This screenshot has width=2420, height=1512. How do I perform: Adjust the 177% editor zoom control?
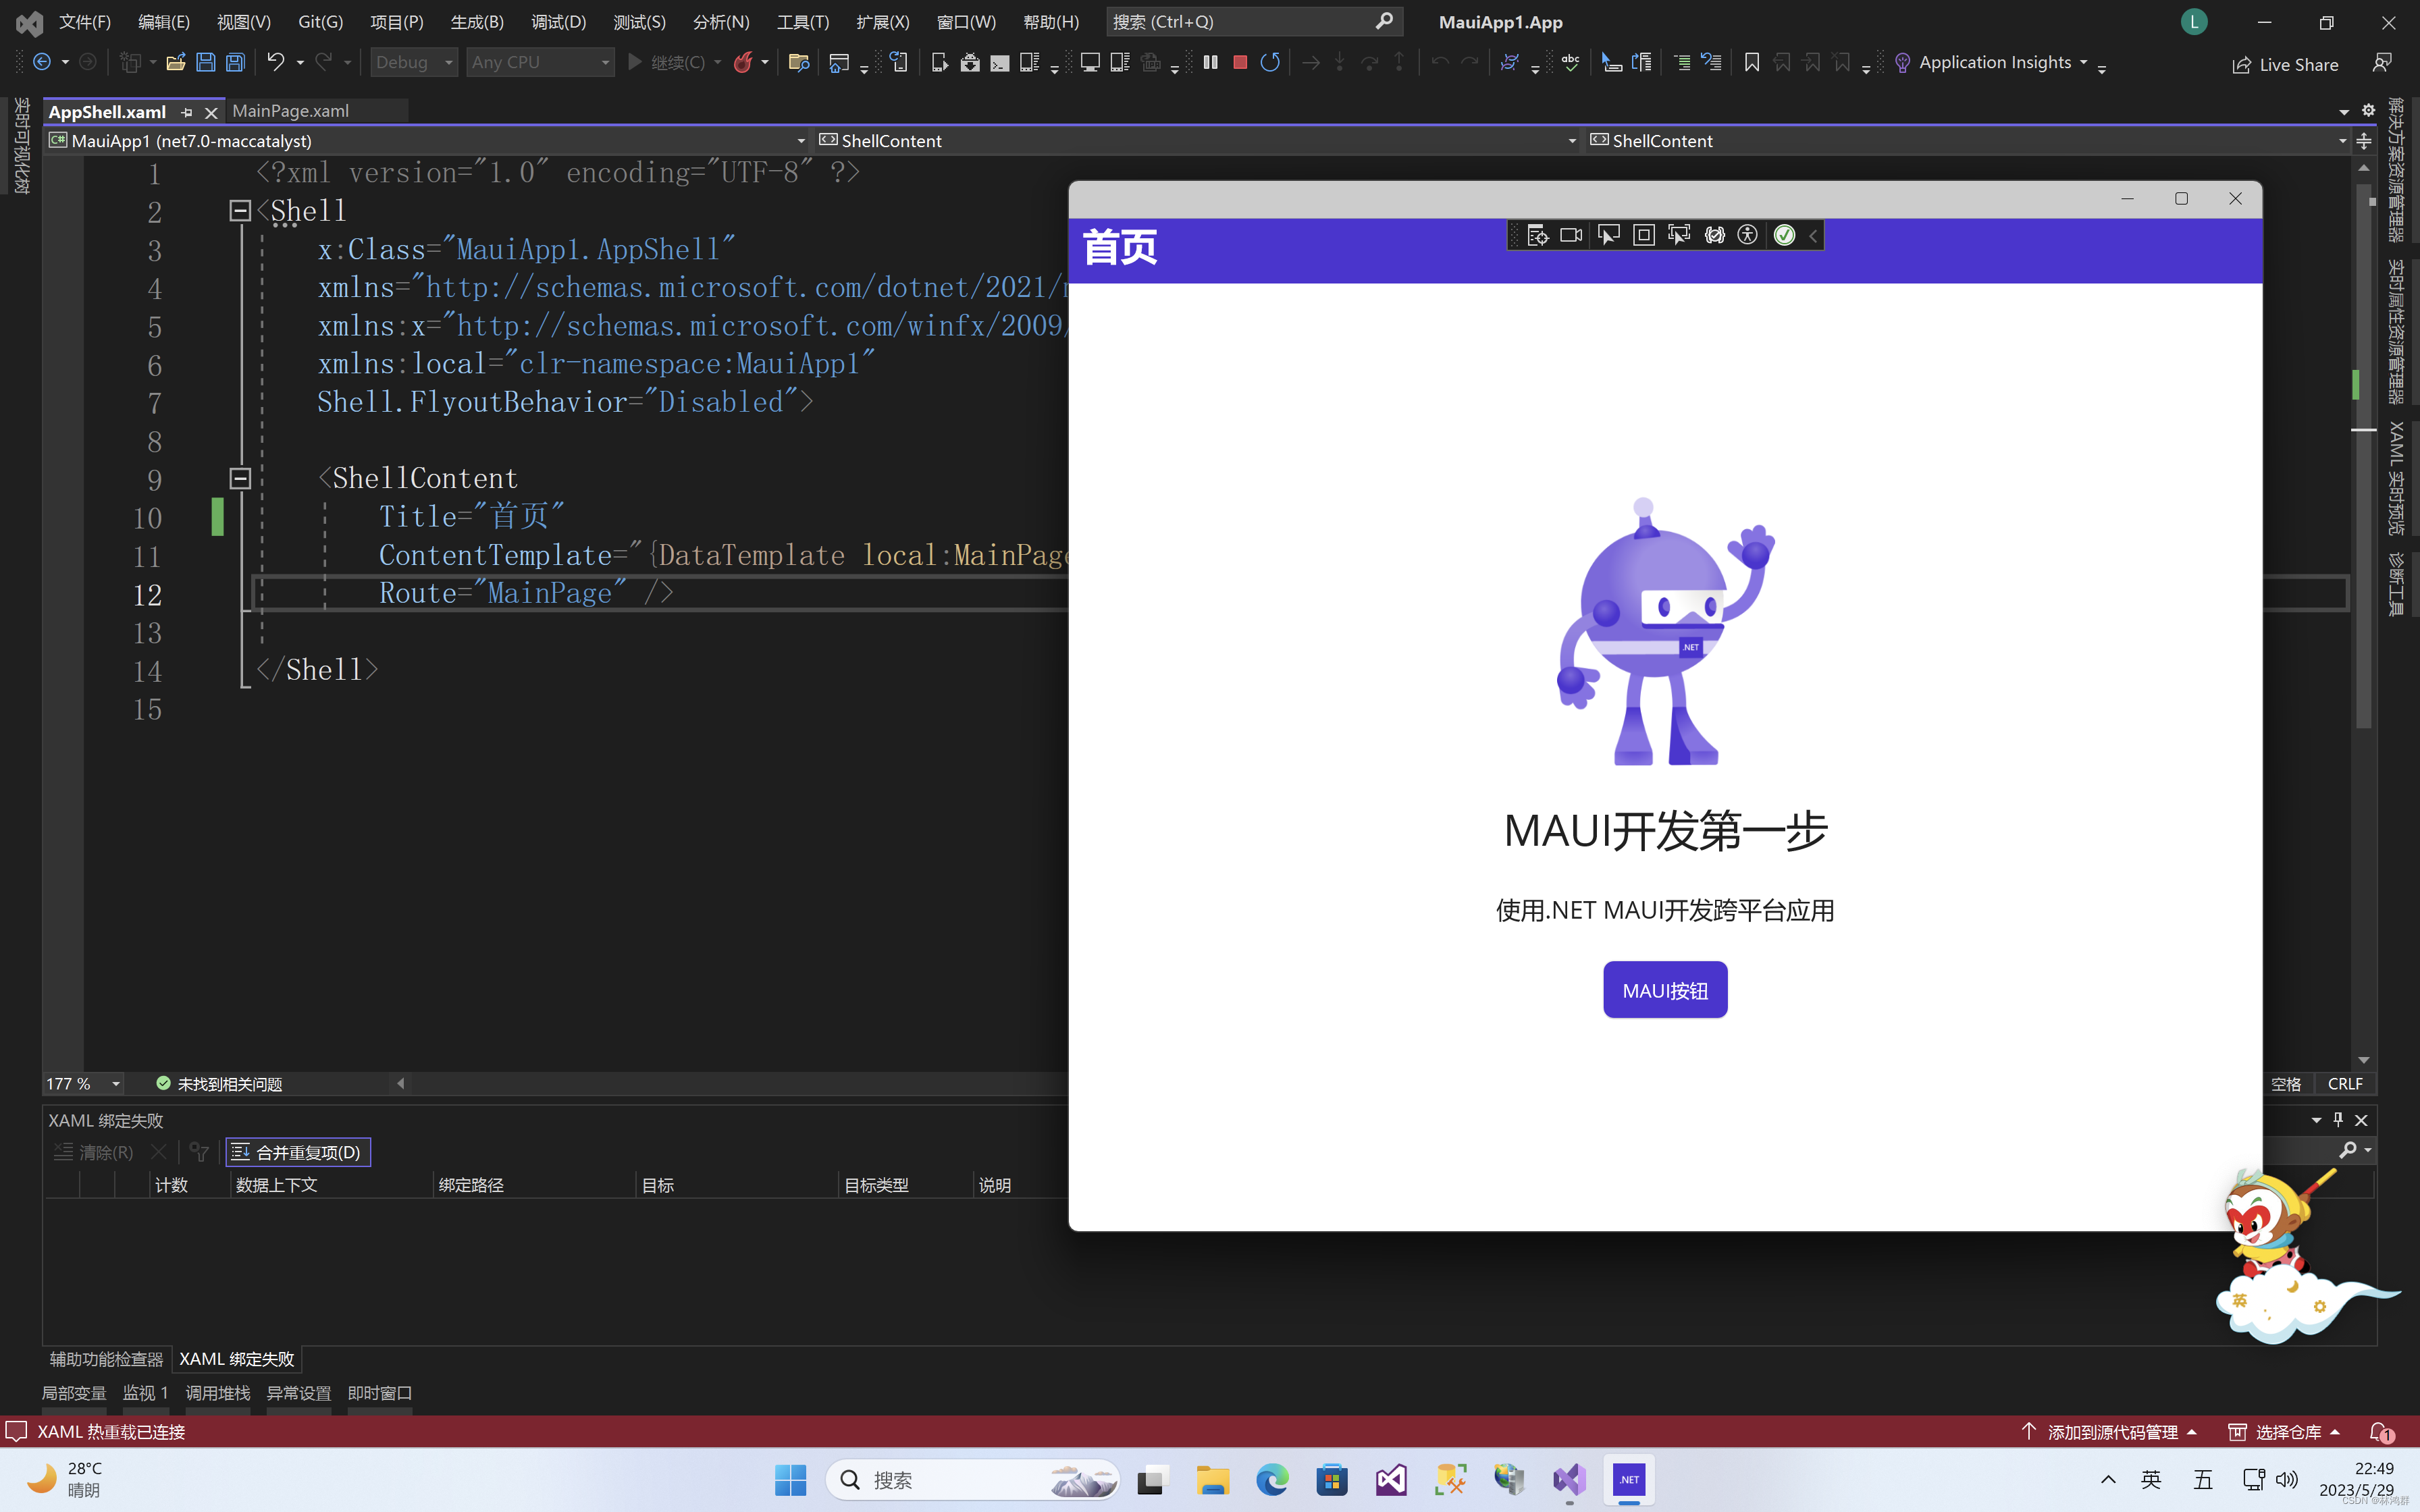click(82, 1083)
